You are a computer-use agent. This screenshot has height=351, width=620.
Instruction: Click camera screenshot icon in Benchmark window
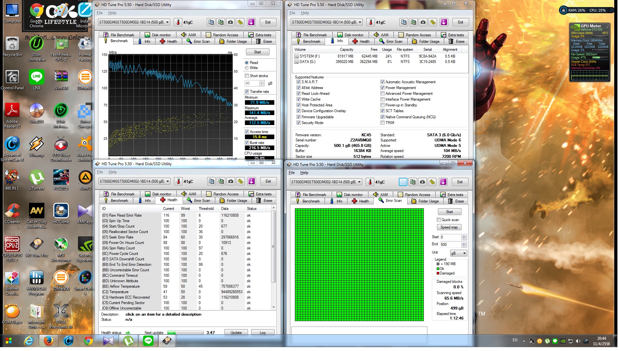(x=230, y=22)
